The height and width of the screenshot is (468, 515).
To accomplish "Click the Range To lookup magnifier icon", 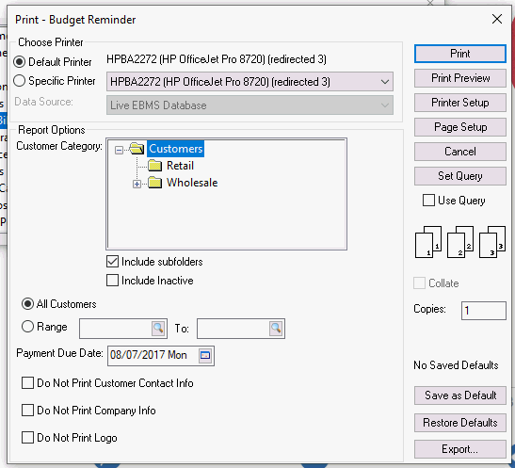I will pos(276,328).
